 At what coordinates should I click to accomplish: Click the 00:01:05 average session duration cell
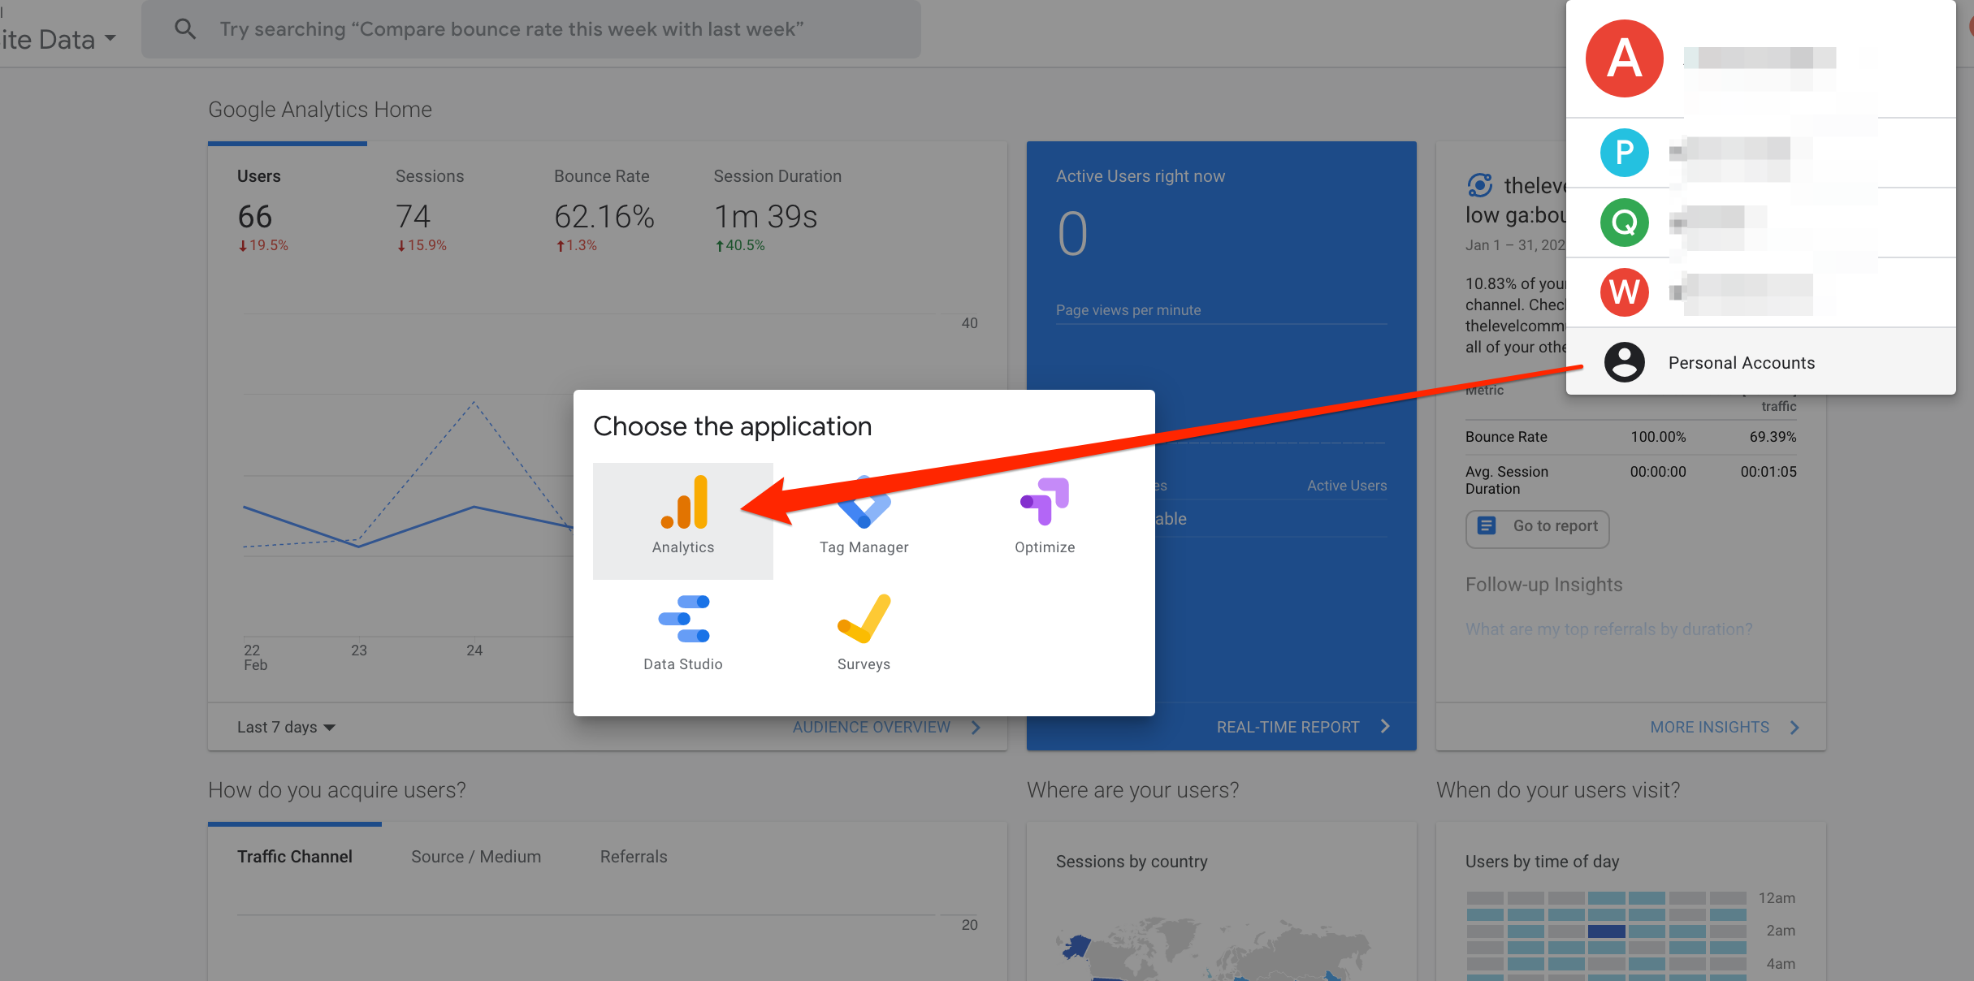(x=1768, y=472)
